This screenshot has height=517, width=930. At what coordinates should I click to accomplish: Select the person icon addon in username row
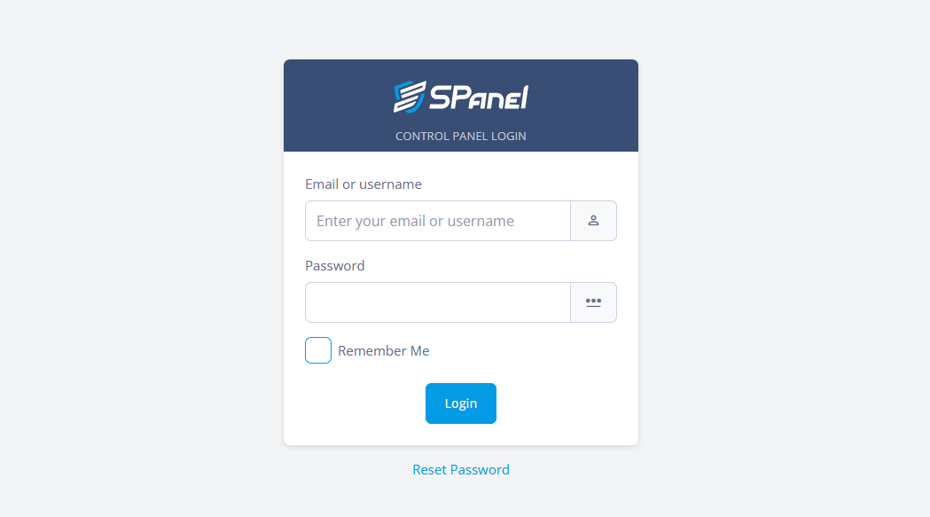pyautogui.click(x=594, y=221)
